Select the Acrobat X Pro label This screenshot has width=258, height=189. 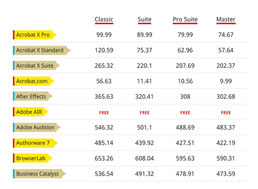[x=35, y=35]
